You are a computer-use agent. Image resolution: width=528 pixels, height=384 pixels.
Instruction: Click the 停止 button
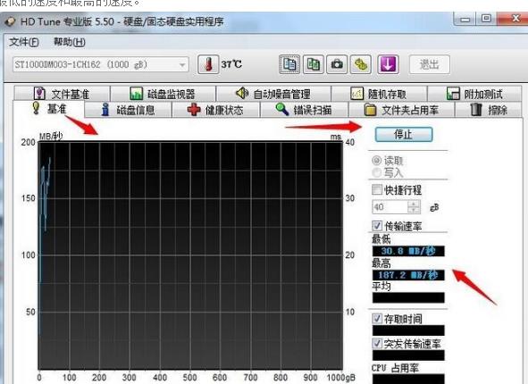coord(404,135)
